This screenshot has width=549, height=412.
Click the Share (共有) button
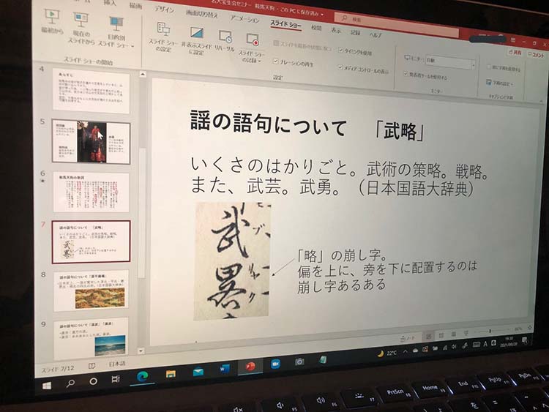(515, 53)
